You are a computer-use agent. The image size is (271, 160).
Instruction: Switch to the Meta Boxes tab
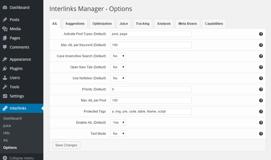[x=188, y=24]
